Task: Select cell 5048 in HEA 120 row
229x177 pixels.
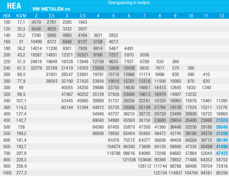Action: (x=36, y=29)
